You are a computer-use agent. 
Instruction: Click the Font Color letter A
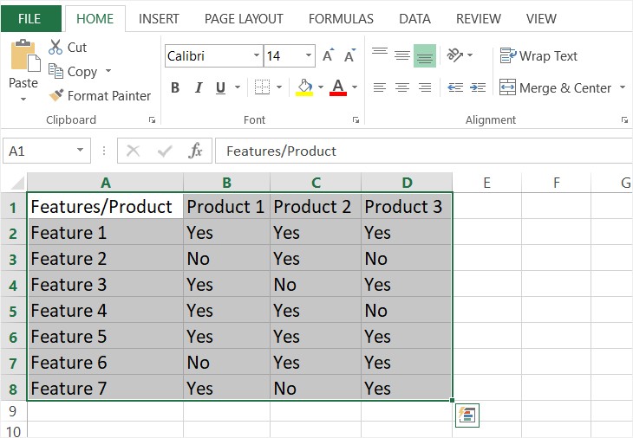[338, 87]
